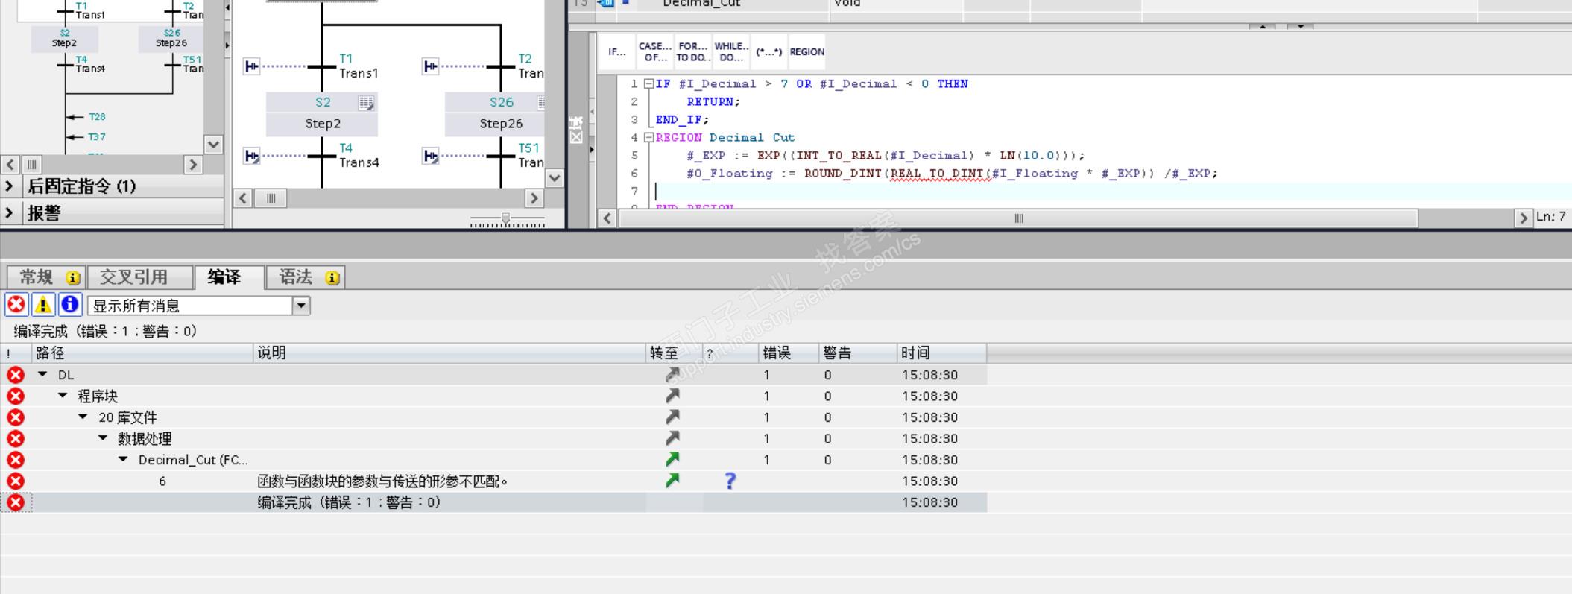Click the error icon beside 编译完成 summary row
Image resolution: width=1572 pixels, height=594 pixels.
pyautogui.click(x=16, y=502)
